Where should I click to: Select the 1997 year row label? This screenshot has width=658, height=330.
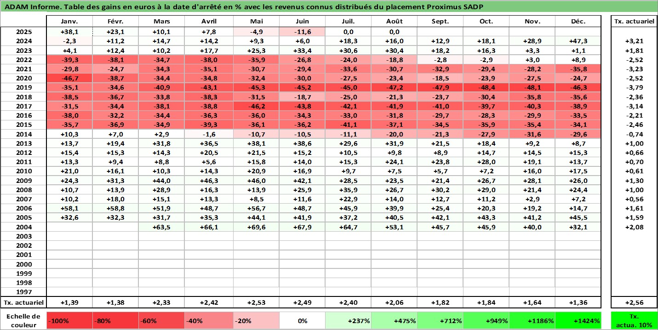(23, 292)
